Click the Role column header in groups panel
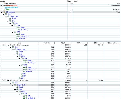This screenshot has width=121, height=99. click(97, 1)
